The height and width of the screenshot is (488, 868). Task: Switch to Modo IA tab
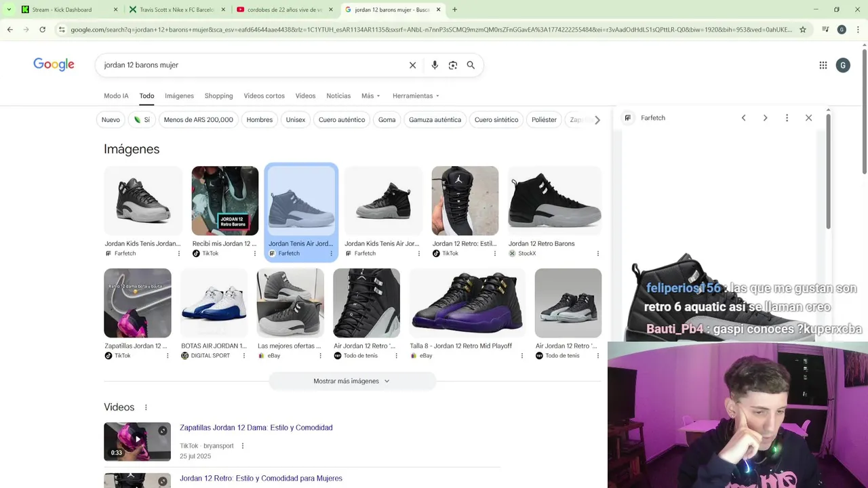click(116, 96)
